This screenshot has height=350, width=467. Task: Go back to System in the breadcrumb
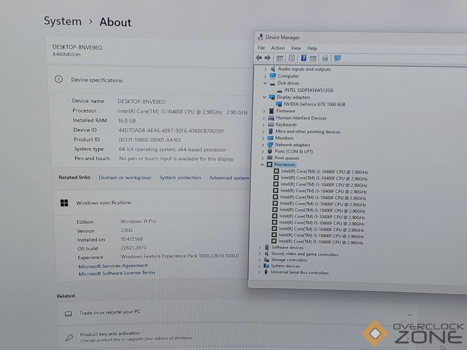[63, 21]
